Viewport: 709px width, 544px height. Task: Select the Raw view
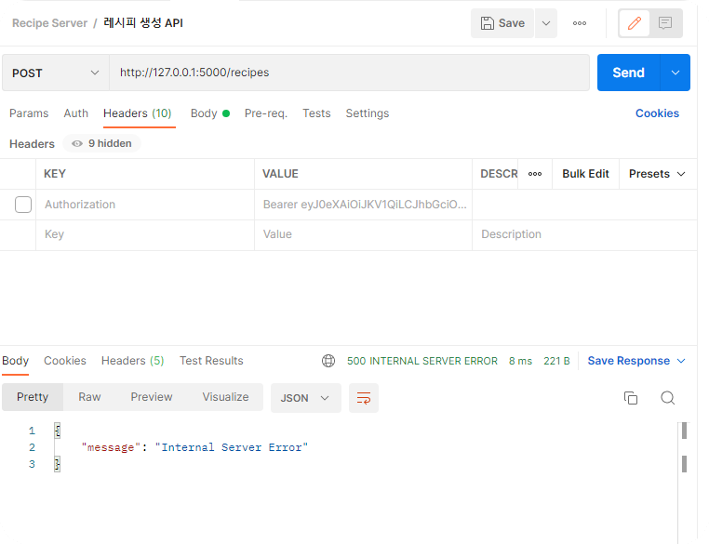coord(89,397)
